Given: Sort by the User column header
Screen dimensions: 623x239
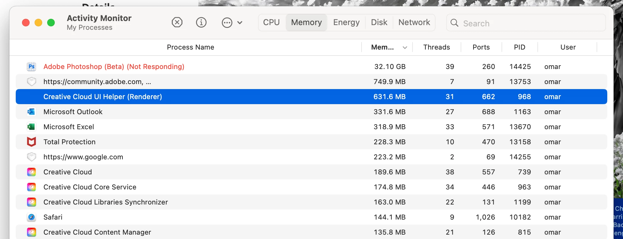Looking at the screenshot, I should point(568,47).
